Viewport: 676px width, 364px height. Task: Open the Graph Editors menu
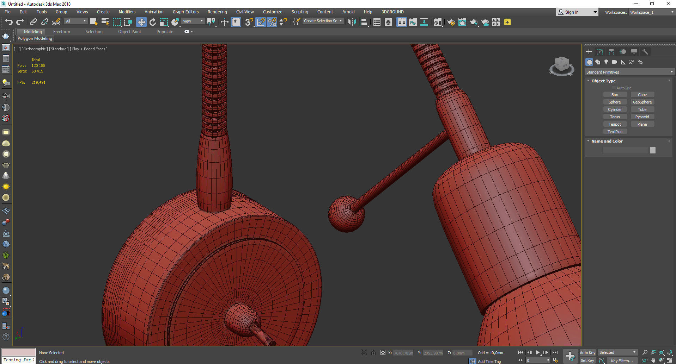click(185, 12)
